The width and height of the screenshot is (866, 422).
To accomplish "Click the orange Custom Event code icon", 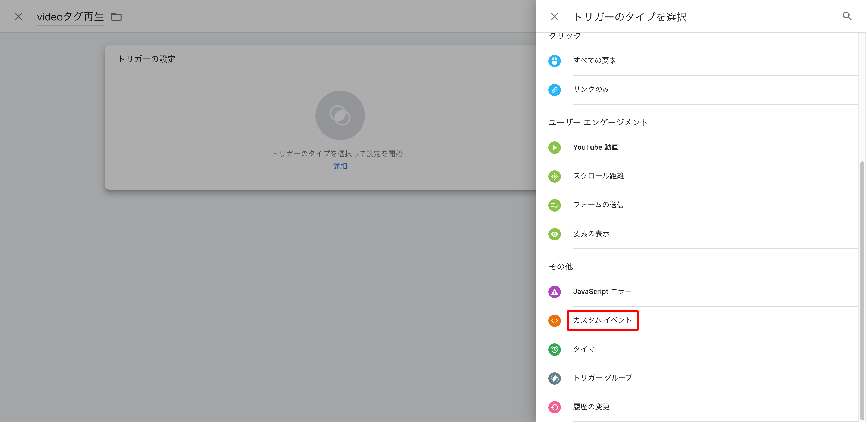I will pyautogui.click(x=554, y=320).
